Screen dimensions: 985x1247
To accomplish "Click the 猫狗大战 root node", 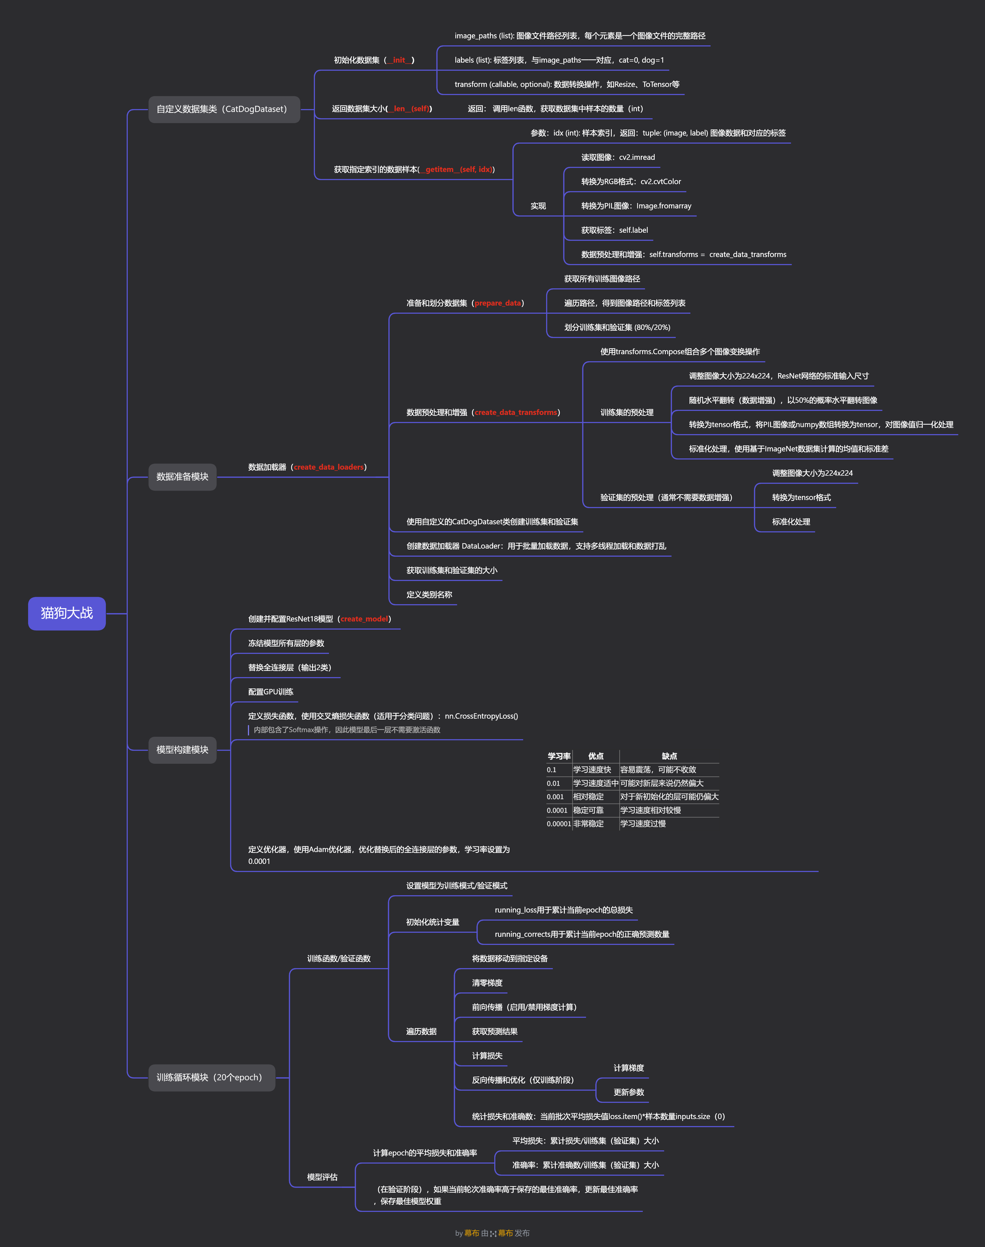I will (67, 613).
